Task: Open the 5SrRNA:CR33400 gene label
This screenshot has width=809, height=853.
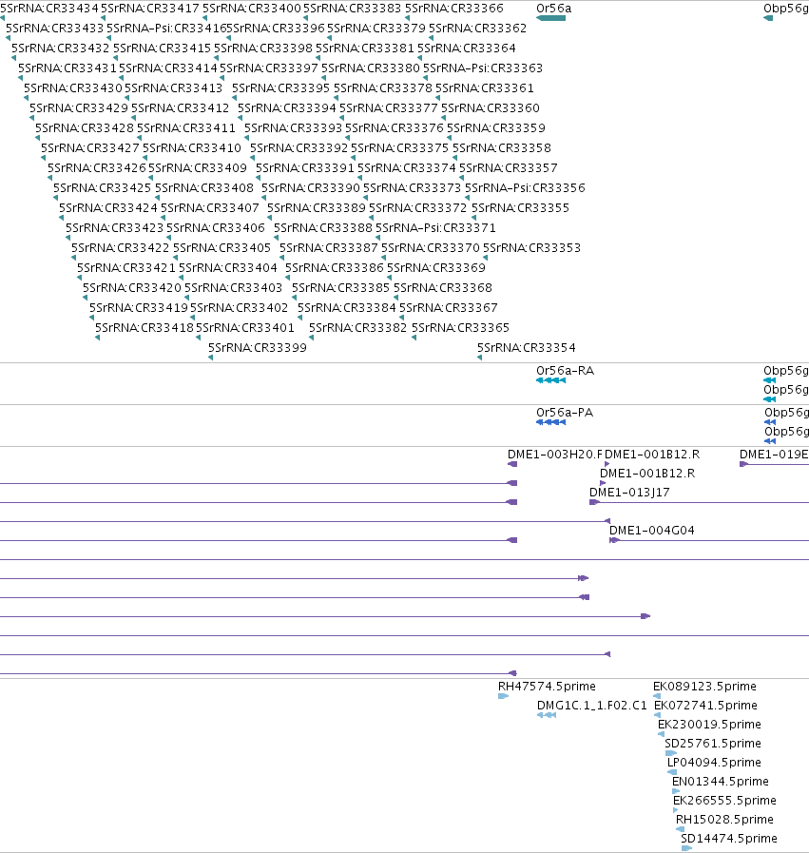Action: pyautogui.click(x=251, y=9)
